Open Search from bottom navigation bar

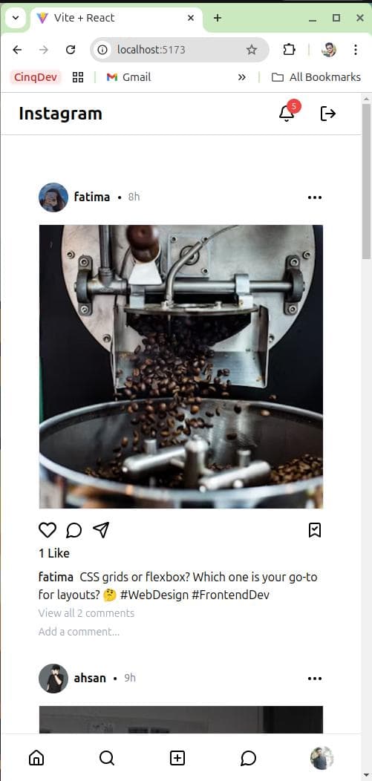pos(107,758)
